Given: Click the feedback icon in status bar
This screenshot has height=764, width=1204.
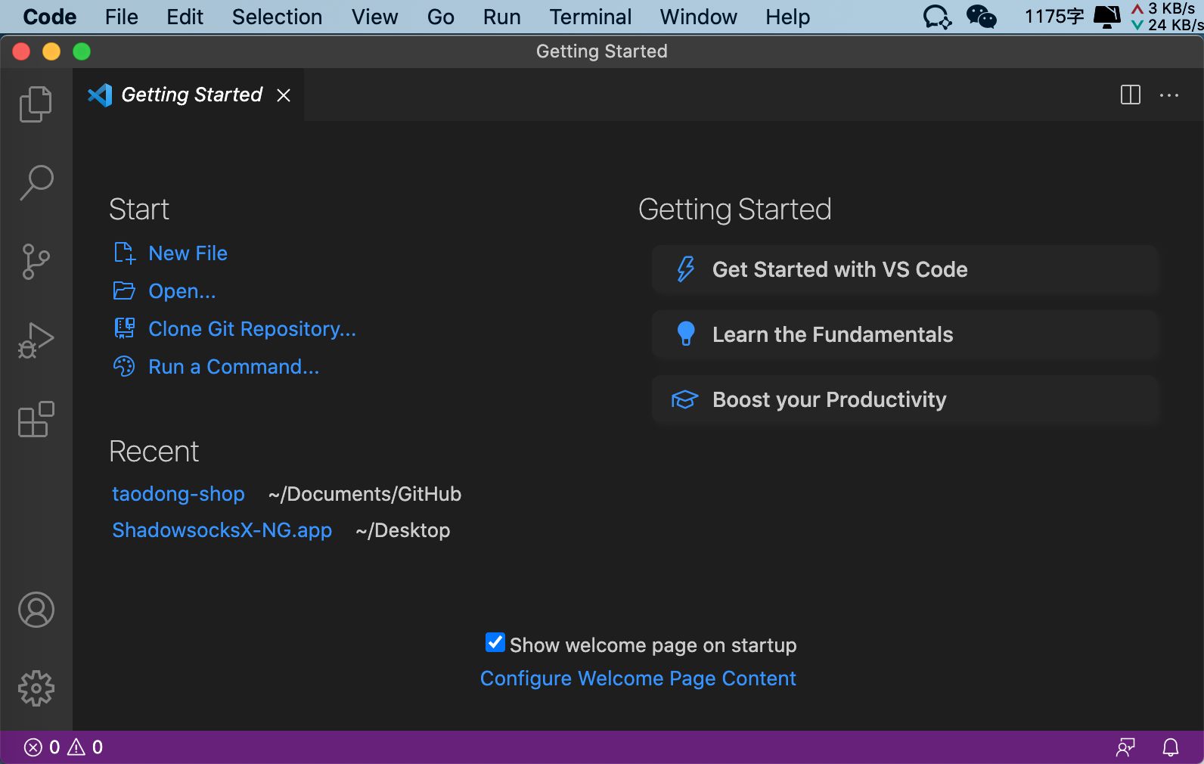Looking at the screenshot, I should (1125, 747).
